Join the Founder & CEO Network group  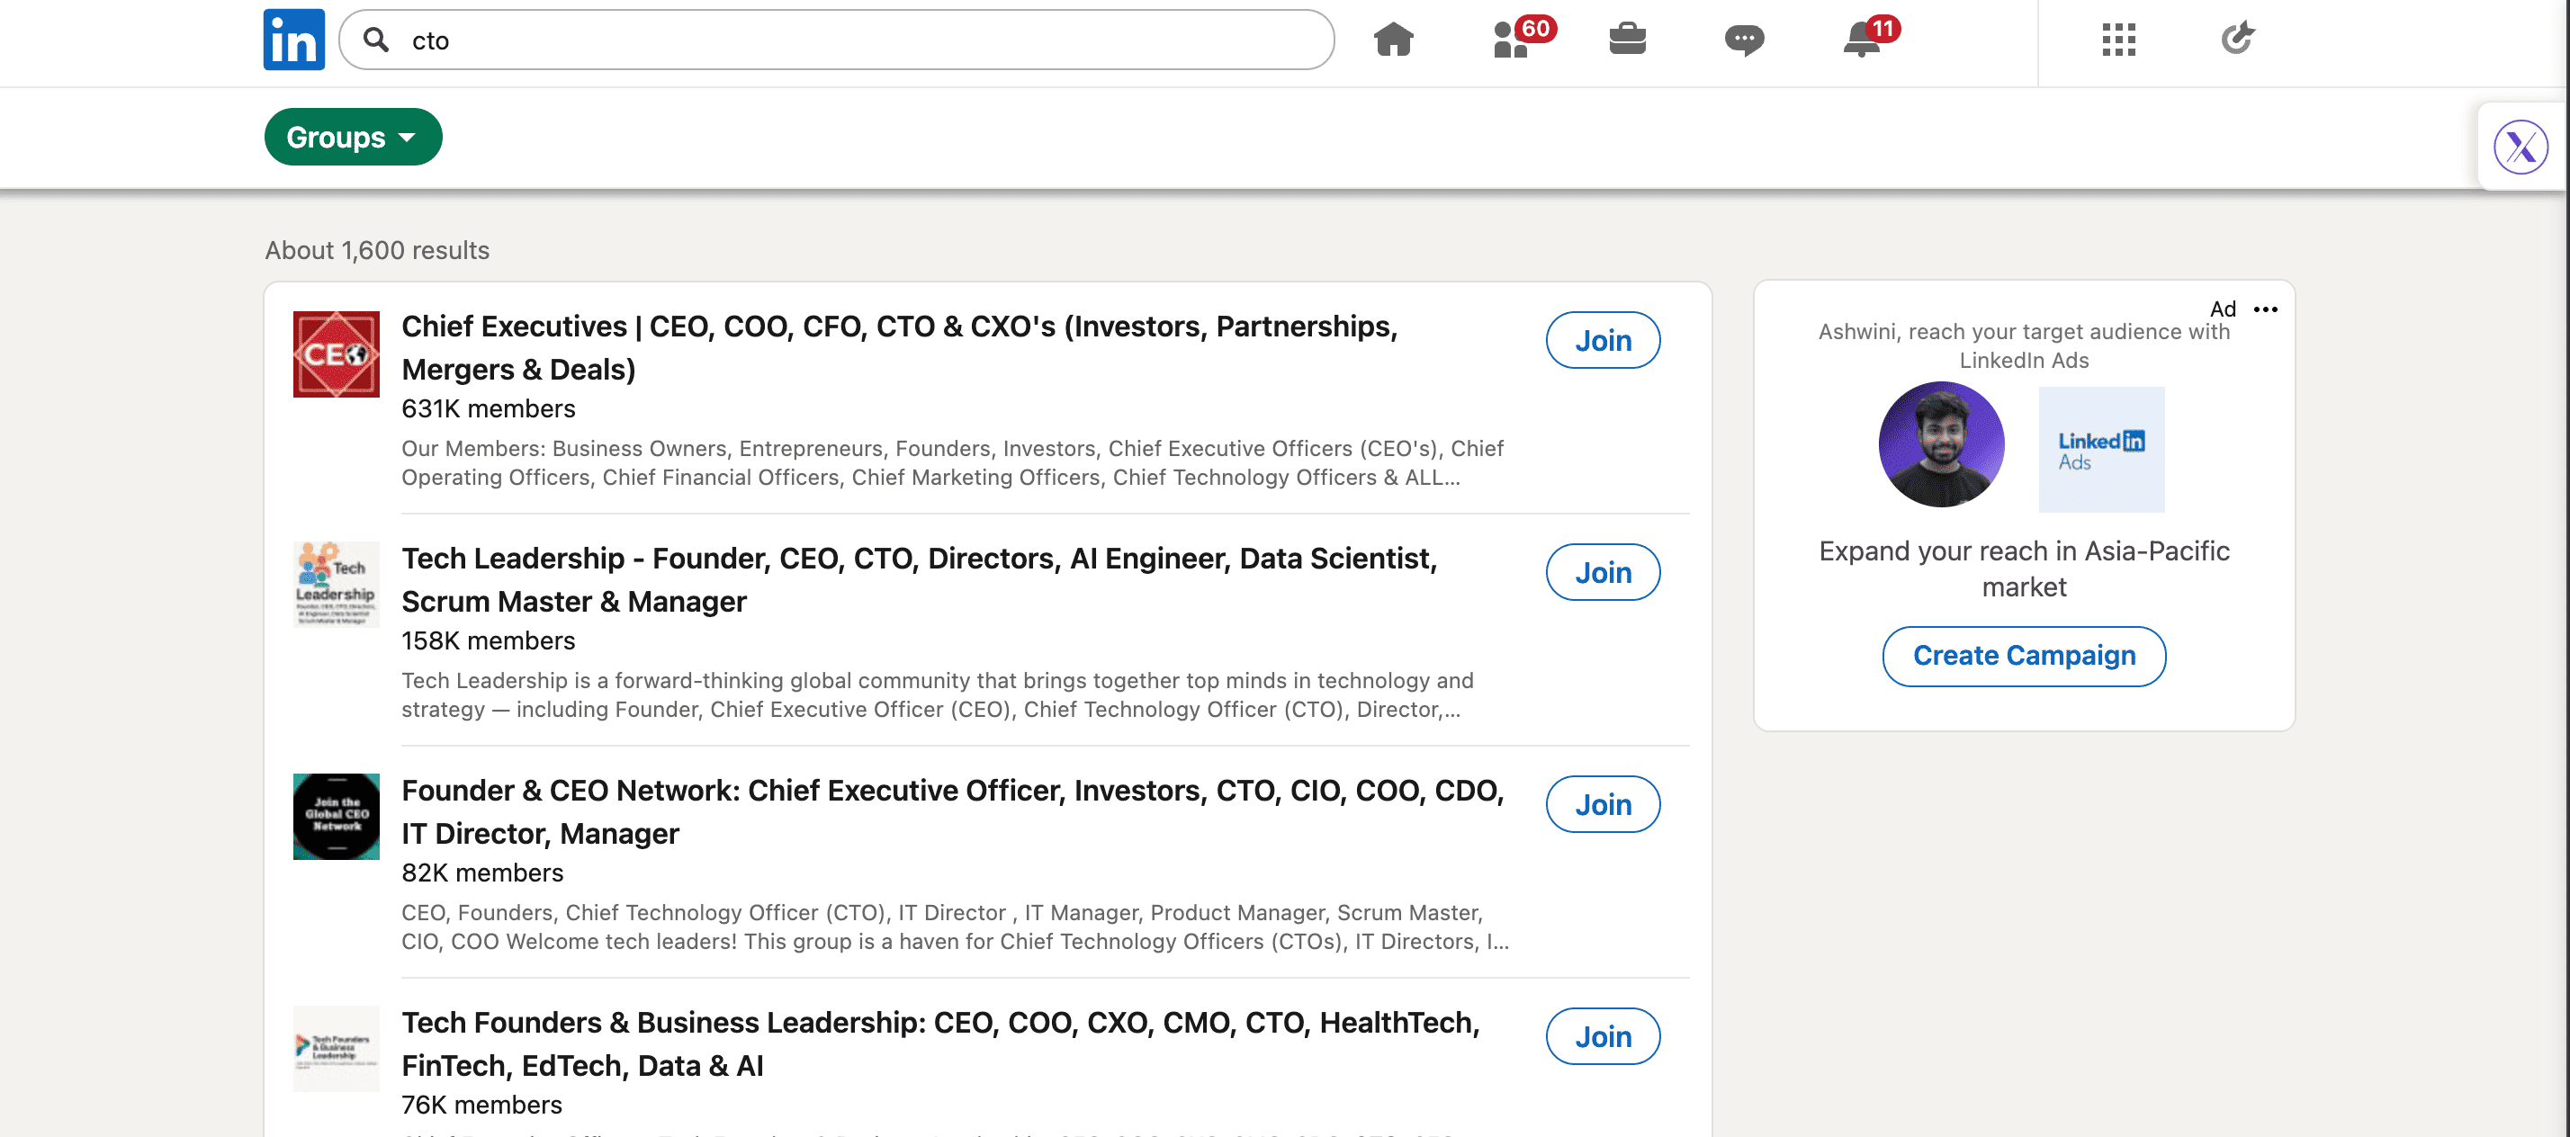1603,804
